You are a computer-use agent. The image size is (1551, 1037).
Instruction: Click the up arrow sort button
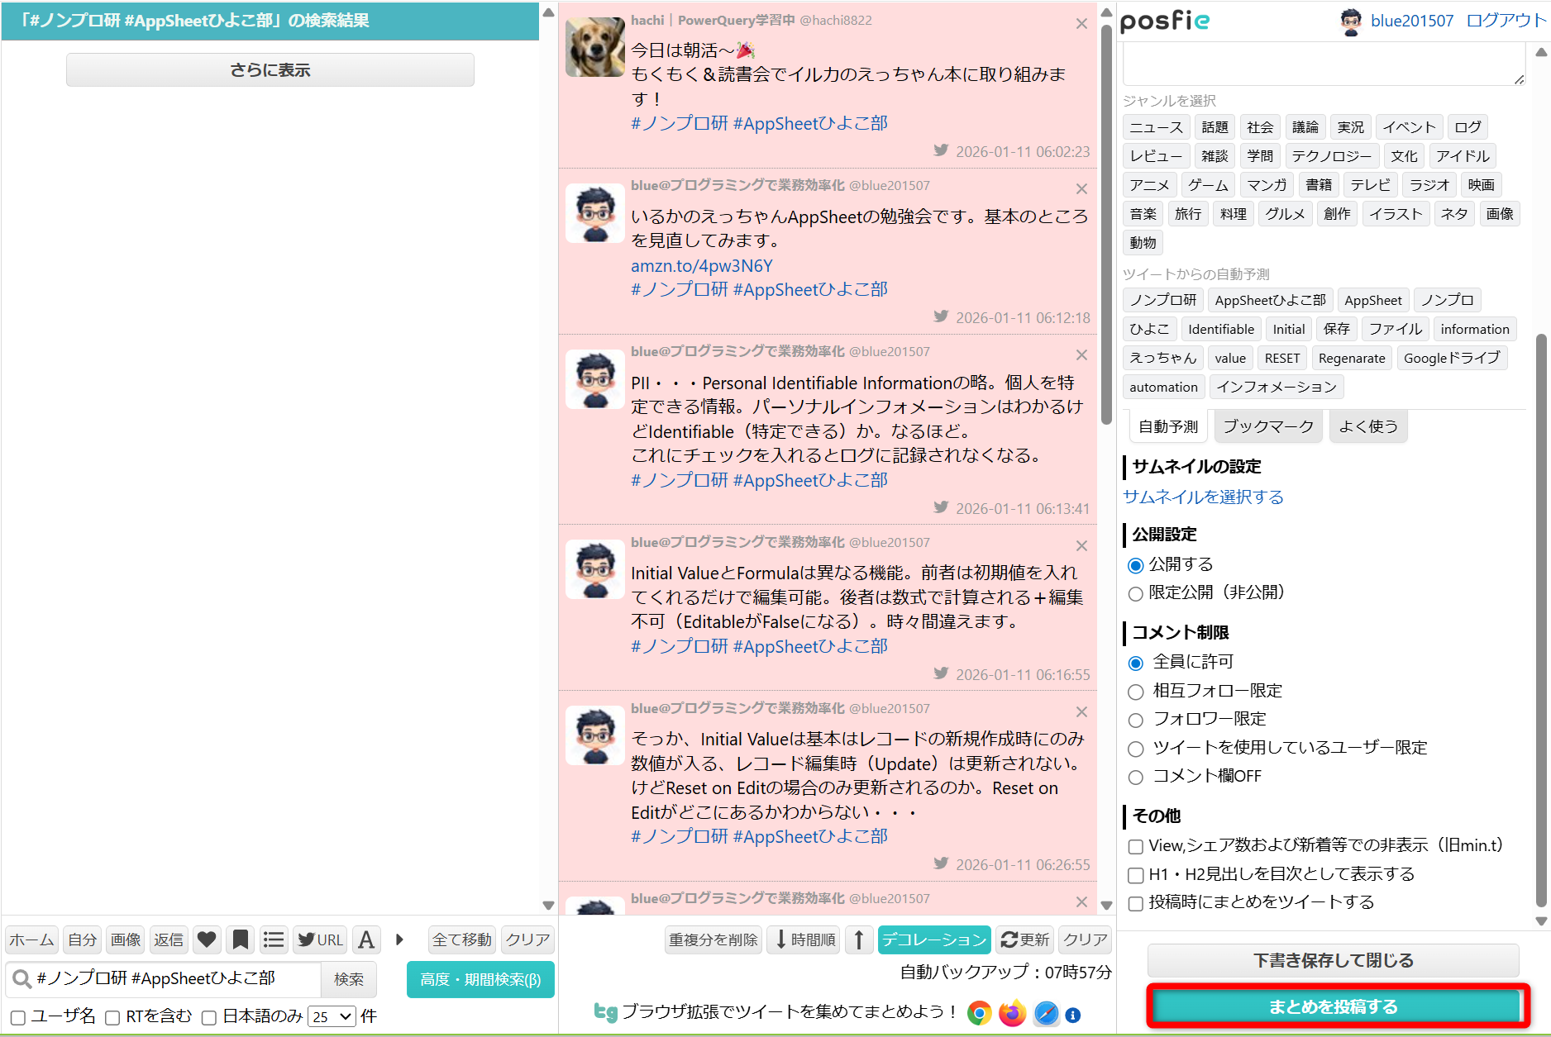[859, 939]
